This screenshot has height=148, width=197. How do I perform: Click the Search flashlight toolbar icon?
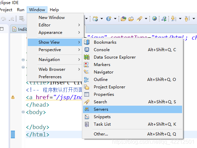coord(139,19)
